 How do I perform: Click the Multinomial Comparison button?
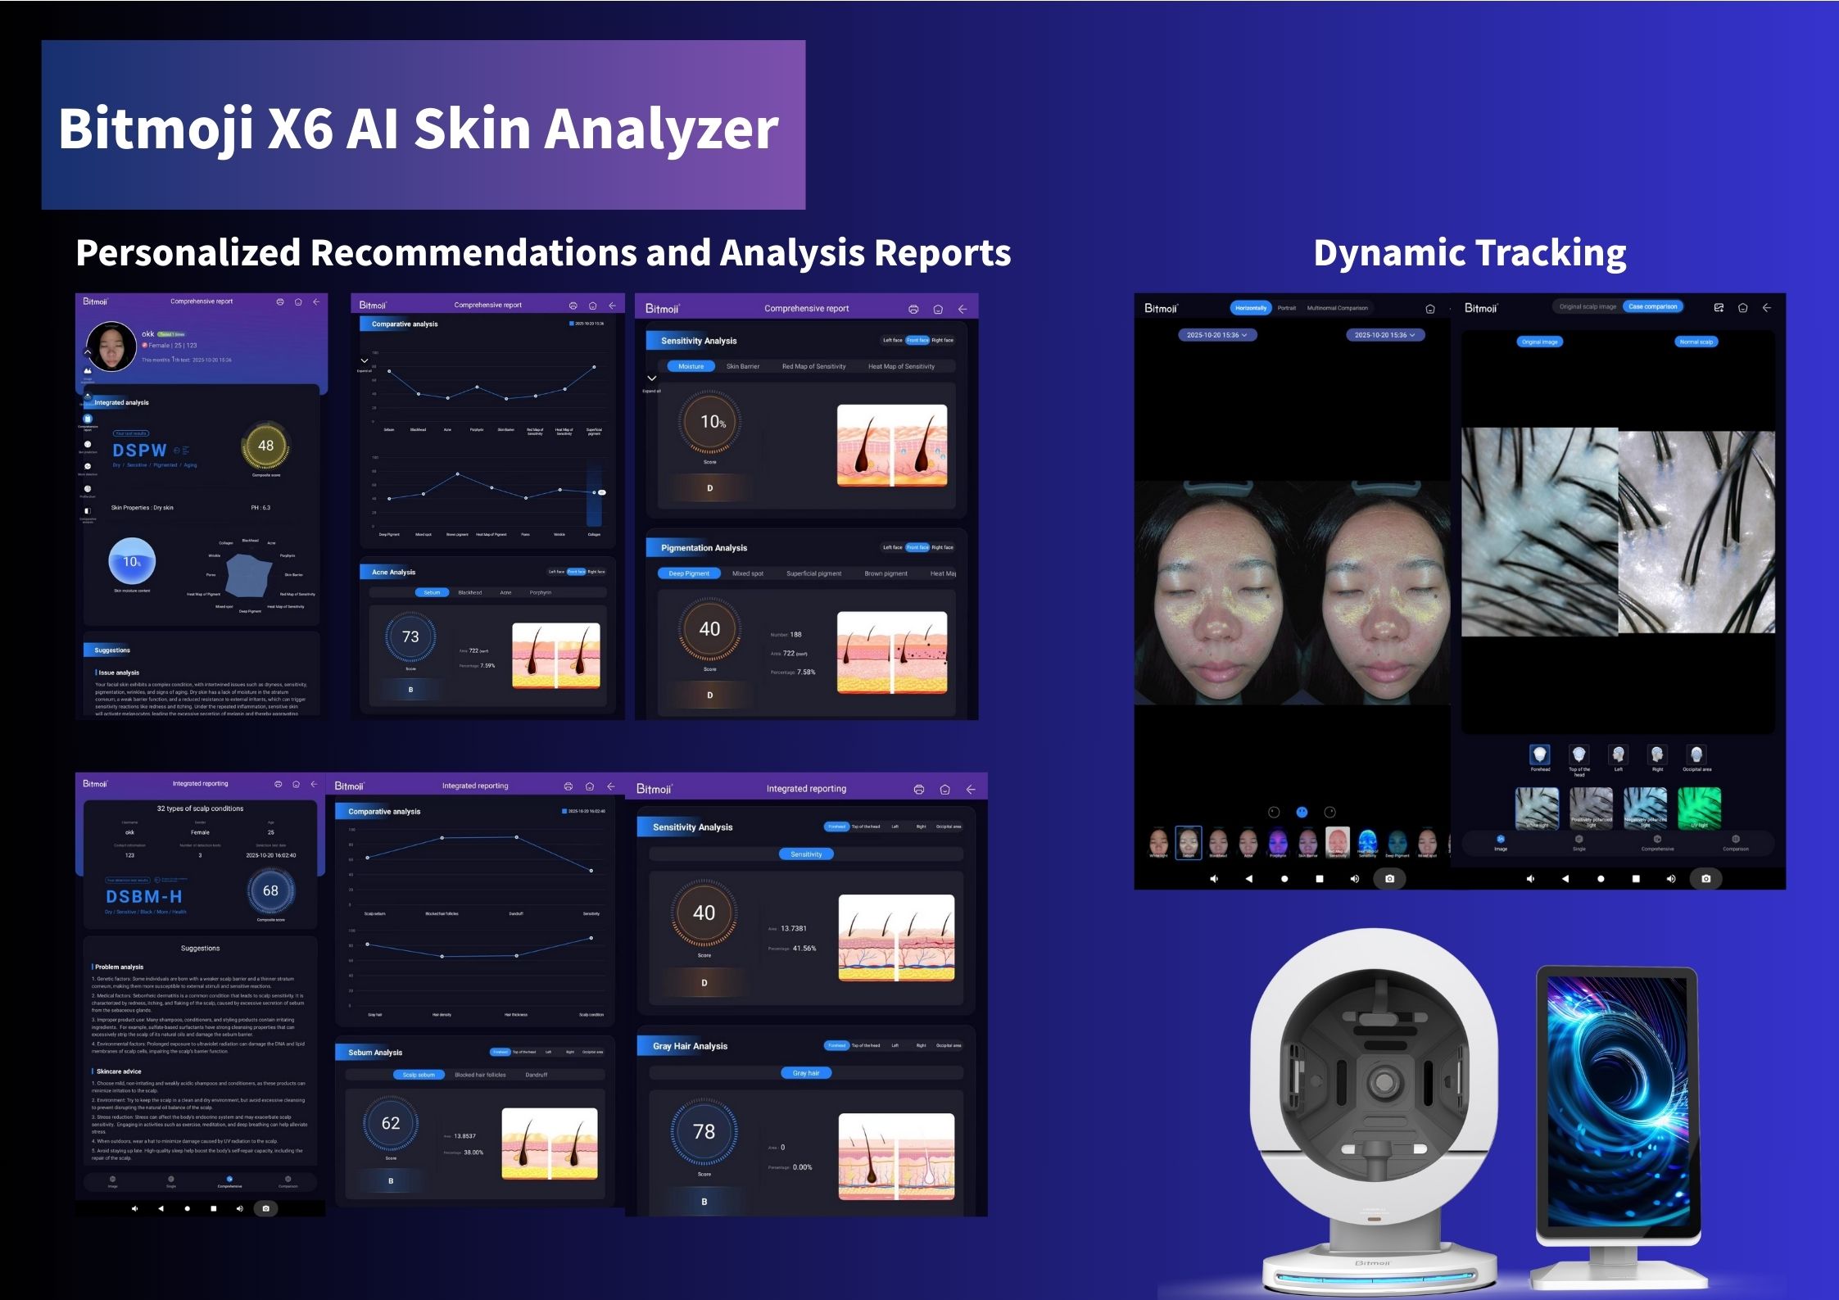pyautogui.click(x=1337, y=308)
